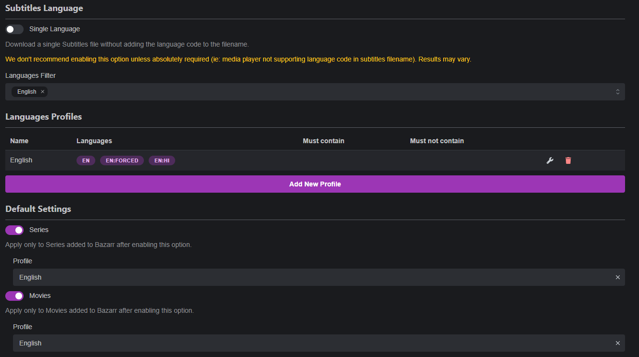Turn off the Movies toggle

(x=14, y=295)
